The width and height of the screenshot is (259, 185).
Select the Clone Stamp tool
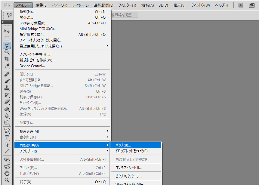coord(7,88)
